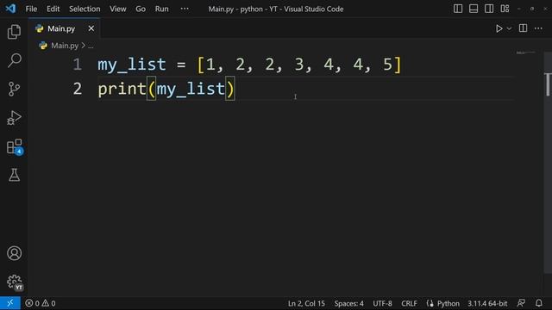552x310 pixels.
Task: Open editor More Actions ellipsis
Action: pos(538,28)
